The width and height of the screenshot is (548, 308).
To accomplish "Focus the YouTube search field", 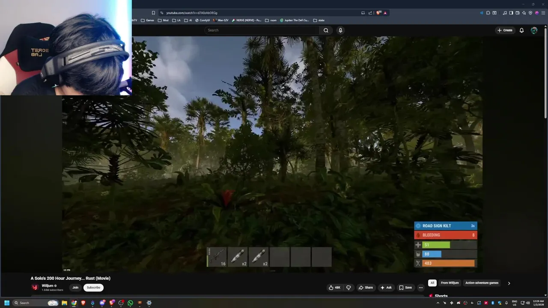I will tap(262, 30).
